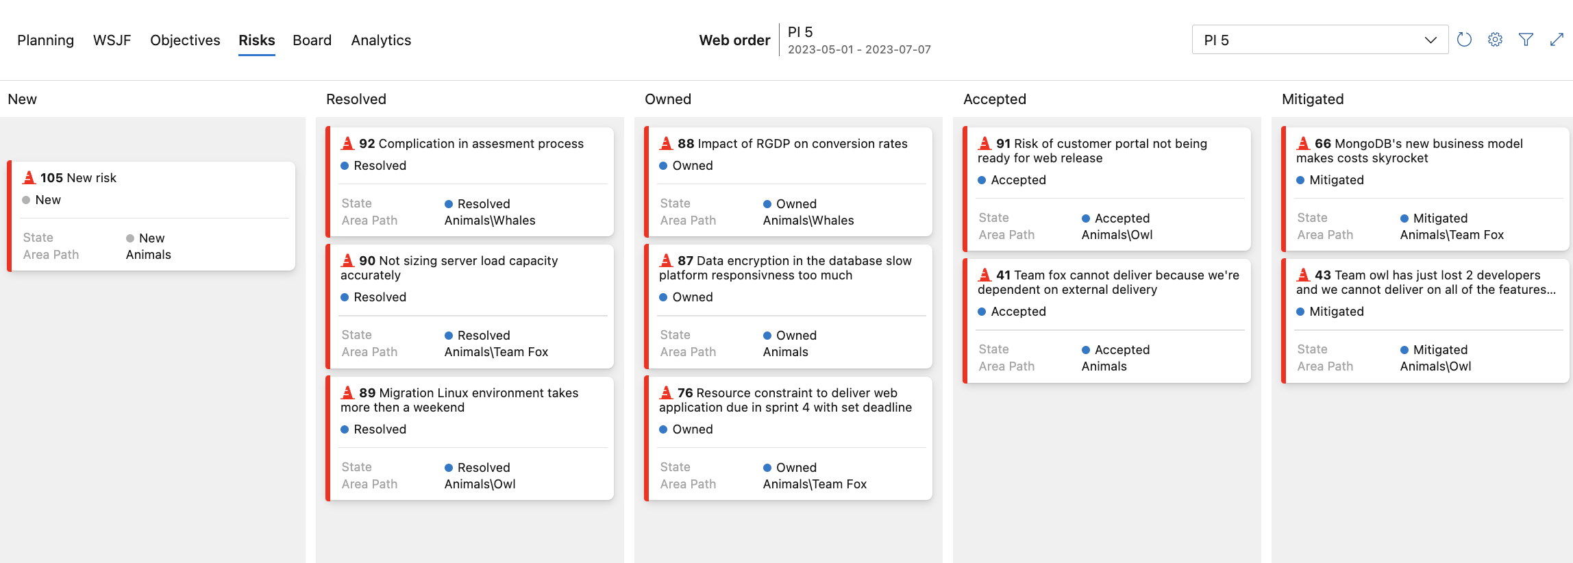1573x563 pixels.
Task: Open the WSJF tab
Action: click(112, 40)
